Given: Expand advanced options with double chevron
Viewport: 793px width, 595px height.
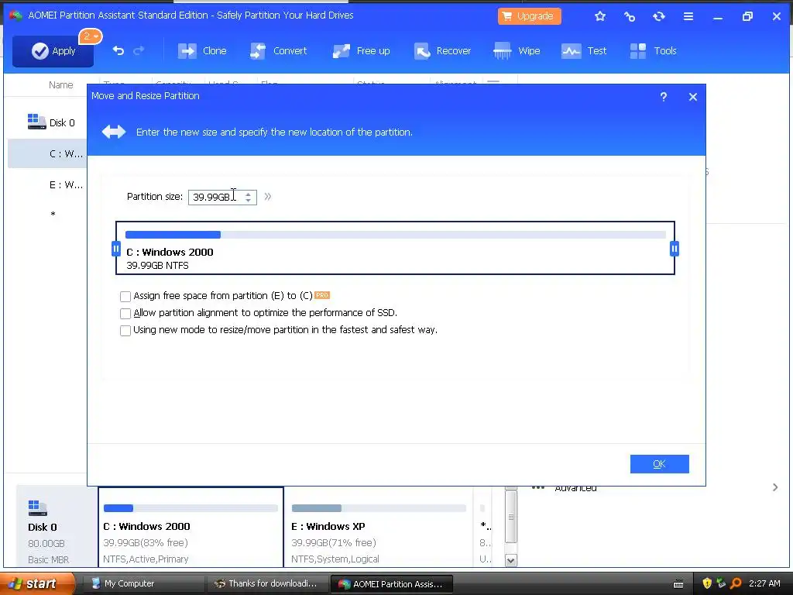Looking at the screenshot, I should 267,196.
